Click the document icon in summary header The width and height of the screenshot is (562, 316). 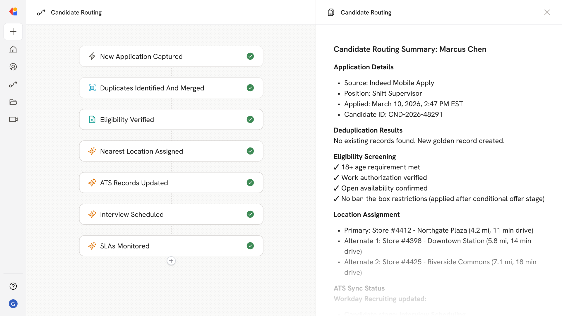pos(331,12)
